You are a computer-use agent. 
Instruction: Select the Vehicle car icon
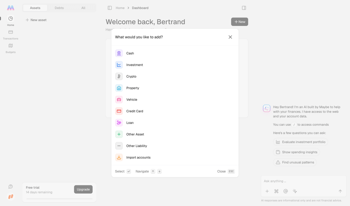pyautogui.click(x=119, y=99)
